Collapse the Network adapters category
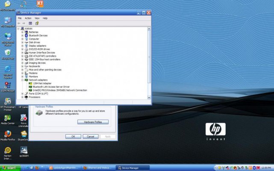The width and height of the screenshot is (274, 171). point(22,80)
